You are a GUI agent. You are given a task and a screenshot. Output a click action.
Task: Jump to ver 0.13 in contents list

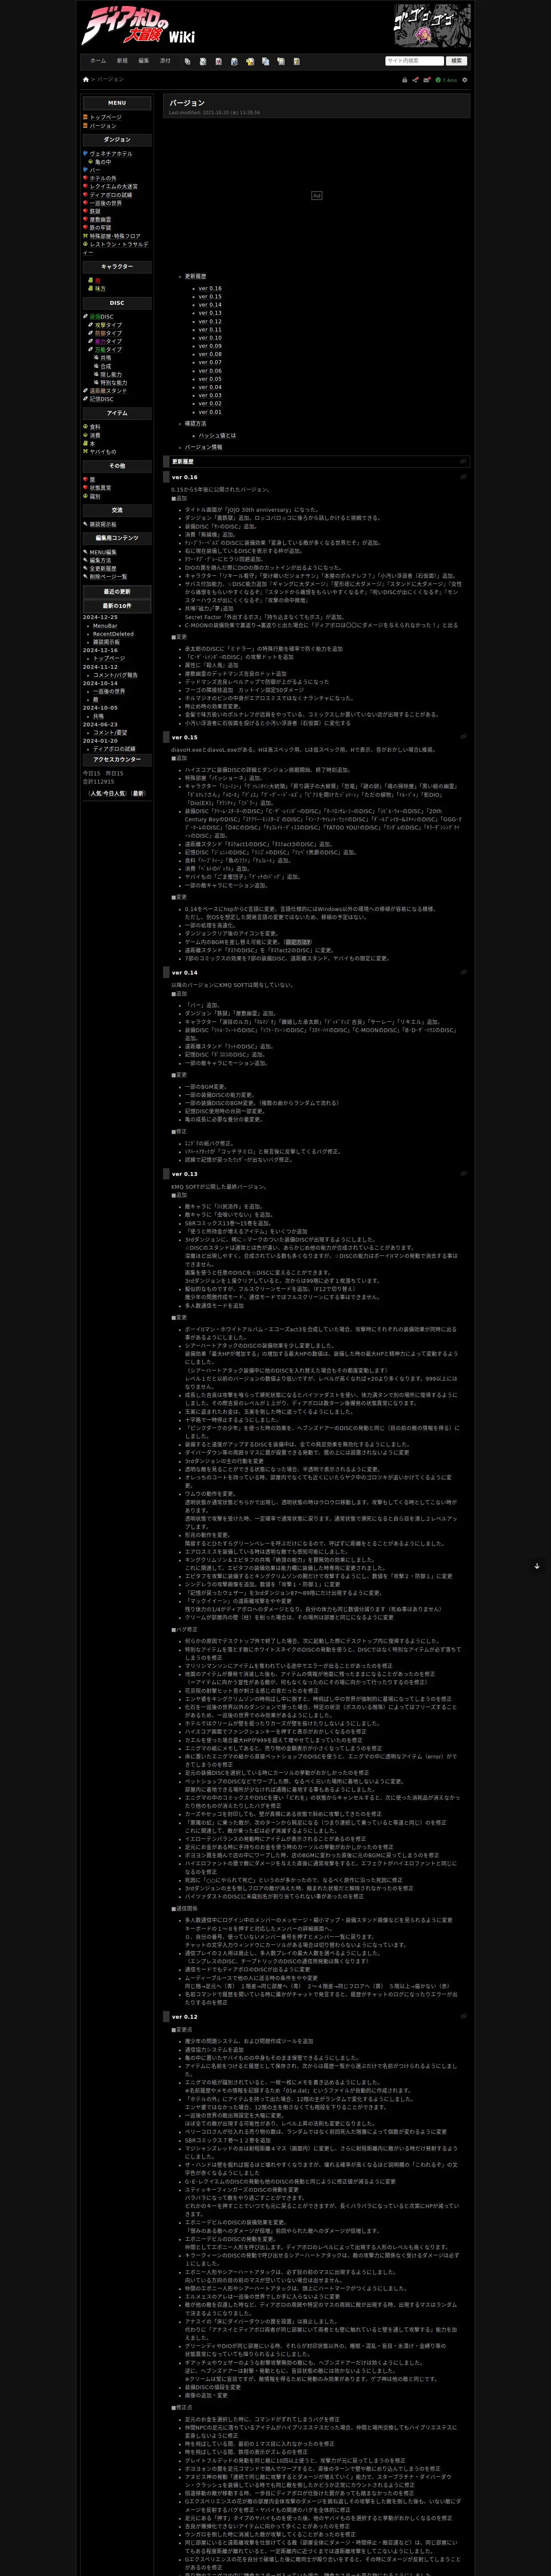(x=210, y=313)
